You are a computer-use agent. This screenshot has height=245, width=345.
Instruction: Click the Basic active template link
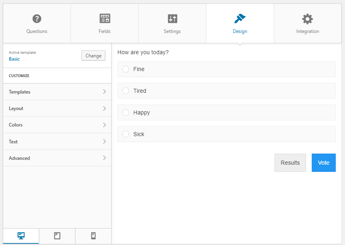coord(14,59)
